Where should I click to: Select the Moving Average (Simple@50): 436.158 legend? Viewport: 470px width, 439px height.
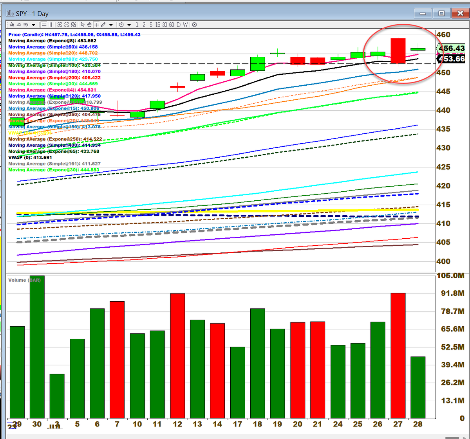click(53, 47)
